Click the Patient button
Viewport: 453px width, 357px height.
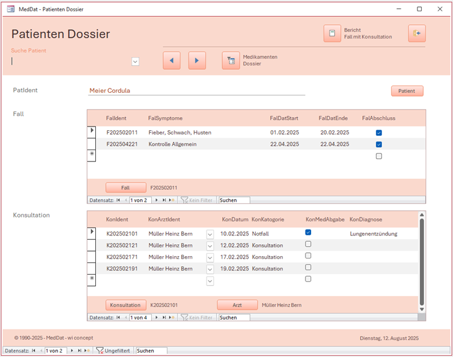coord(407,91)
